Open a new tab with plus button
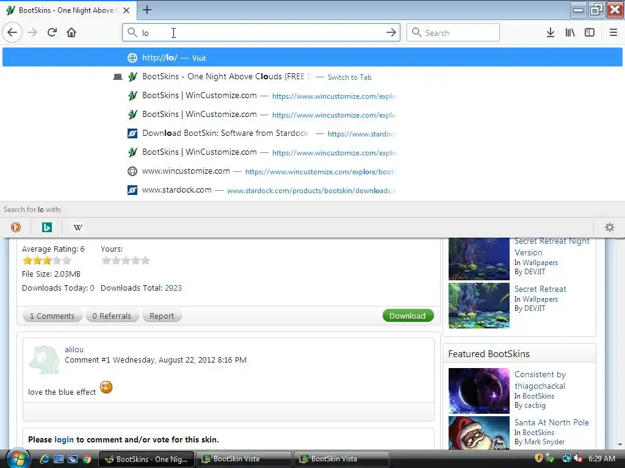 147,10
